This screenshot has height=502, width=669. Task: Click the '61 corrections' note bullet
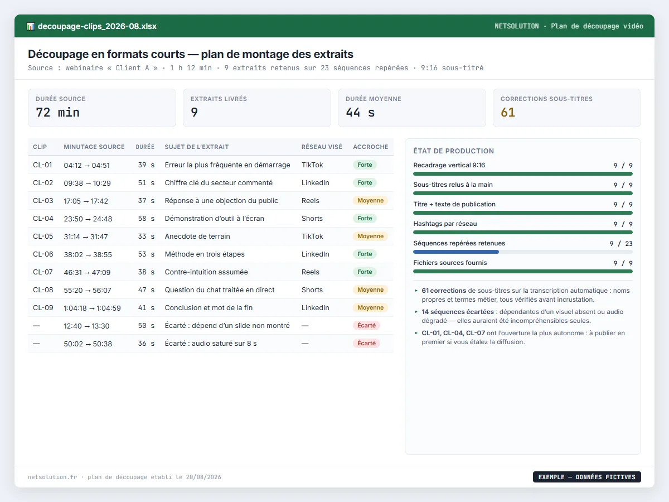(523, 295)
